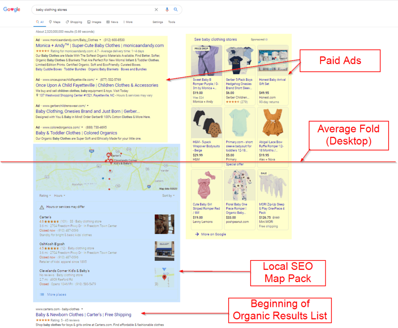Click the Boxes and Bundles sitelink

[134, 69]
